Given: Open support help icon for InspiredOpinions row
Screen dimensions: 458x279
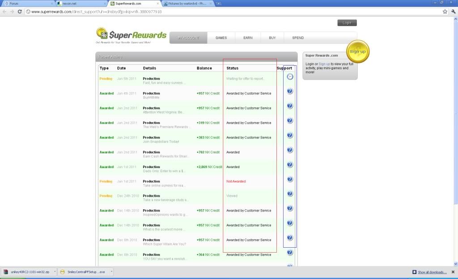Looking at the screenshot, I should tap(290, 208).
